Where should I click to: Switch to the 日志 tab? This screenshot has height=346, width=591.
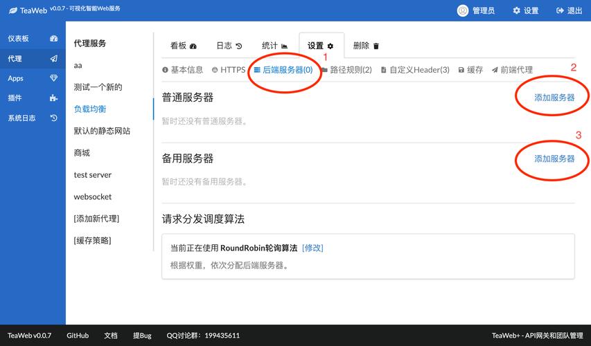pyautogui.click(x=229, y=46)
